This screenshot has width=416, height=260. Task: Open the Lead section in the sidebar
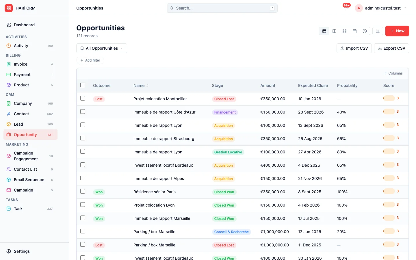18,124
